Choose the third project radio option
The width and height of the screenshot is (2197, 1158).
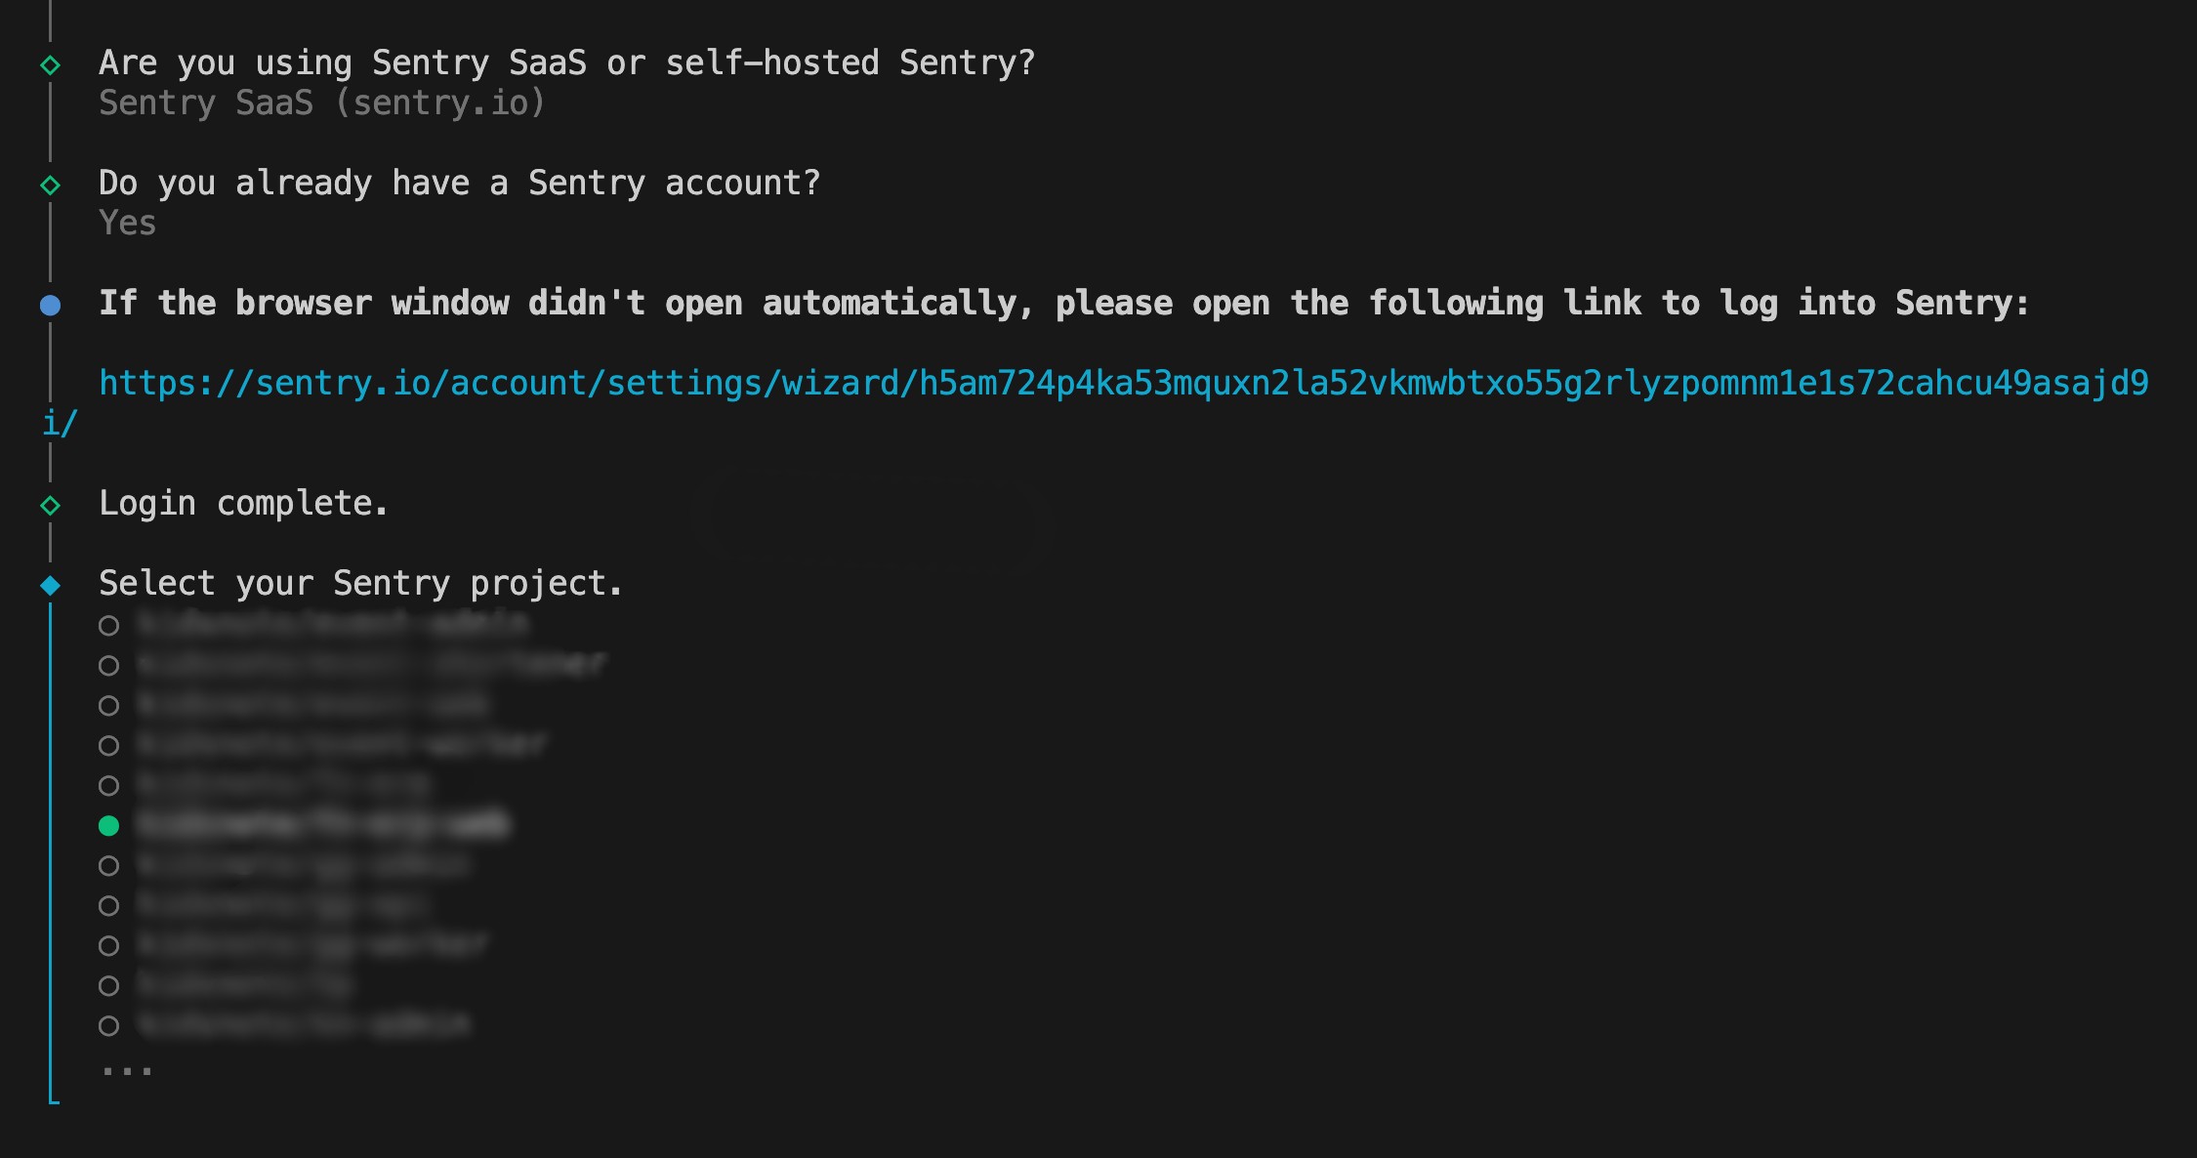109,706
